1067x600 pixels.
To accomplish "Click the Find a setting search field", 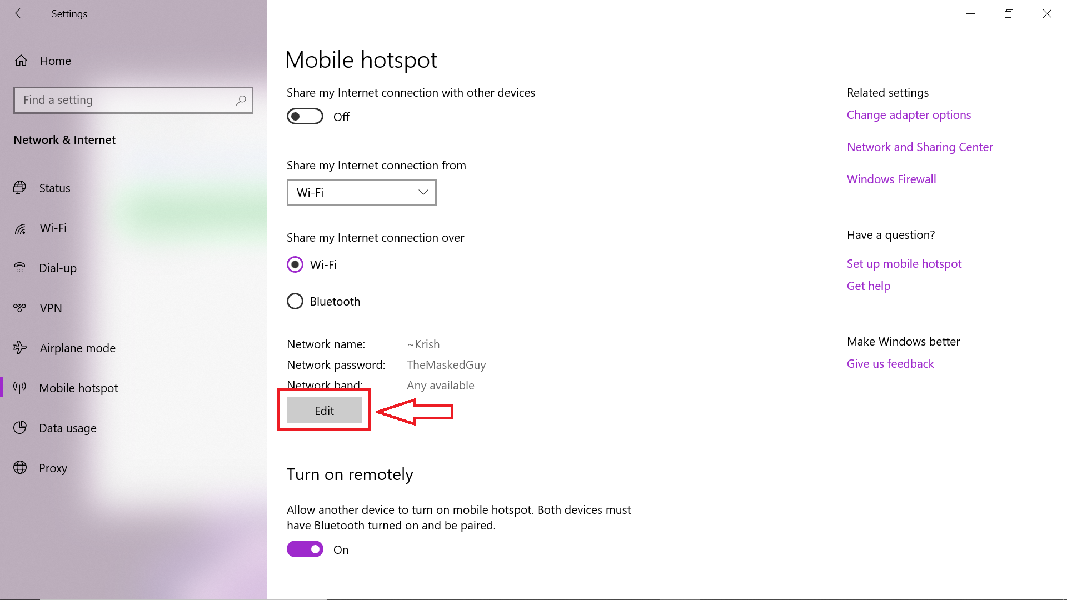I will pyautogui.click(x=133, y=99).
